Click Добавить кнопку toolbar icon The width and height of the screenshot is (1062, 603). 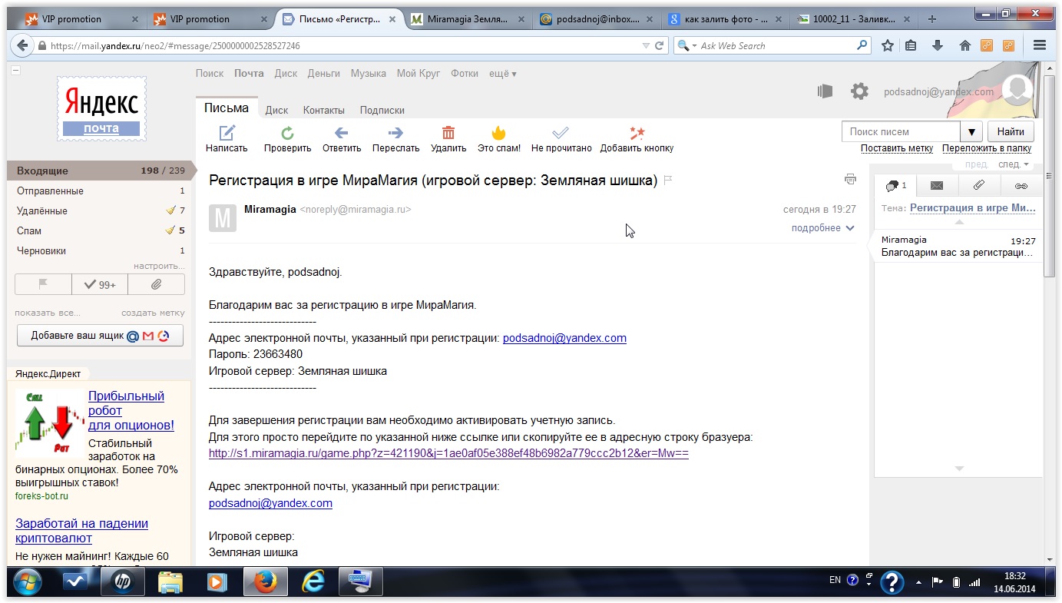click(637, 139)
